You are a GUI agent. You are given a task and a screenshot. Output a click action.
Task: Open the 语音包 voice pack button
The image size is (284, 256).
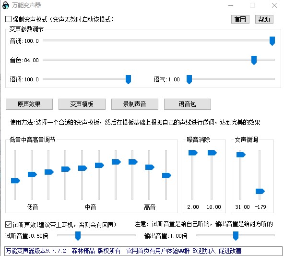coord(188,104)
